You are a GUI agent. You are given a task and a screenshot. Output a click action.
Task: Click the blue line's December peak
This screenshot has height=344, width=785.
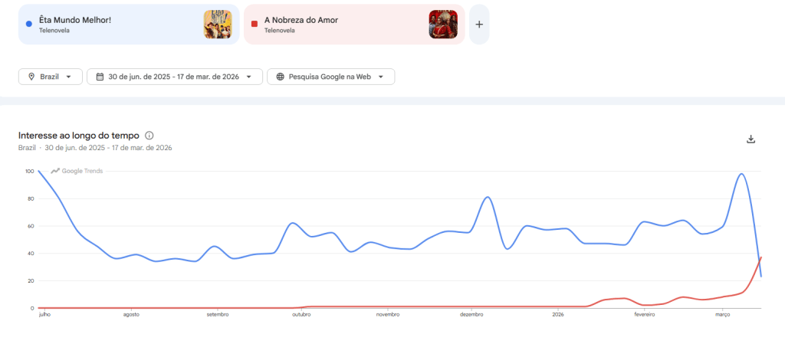click(x=488, y=197)
